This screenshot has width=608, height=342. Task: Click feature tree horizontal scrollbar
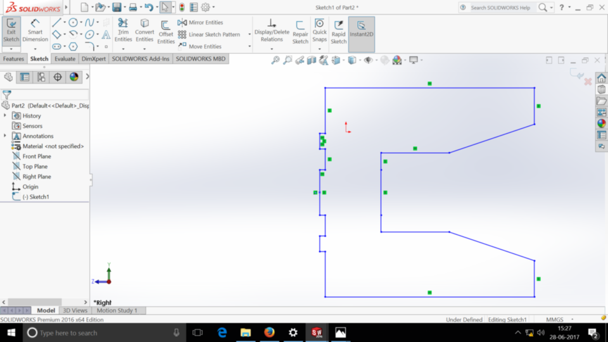coord(34,301)
